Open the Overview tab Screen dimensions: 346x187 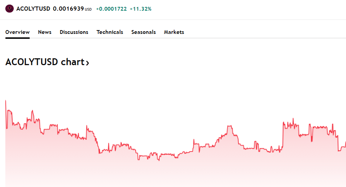tap(18, 32)
